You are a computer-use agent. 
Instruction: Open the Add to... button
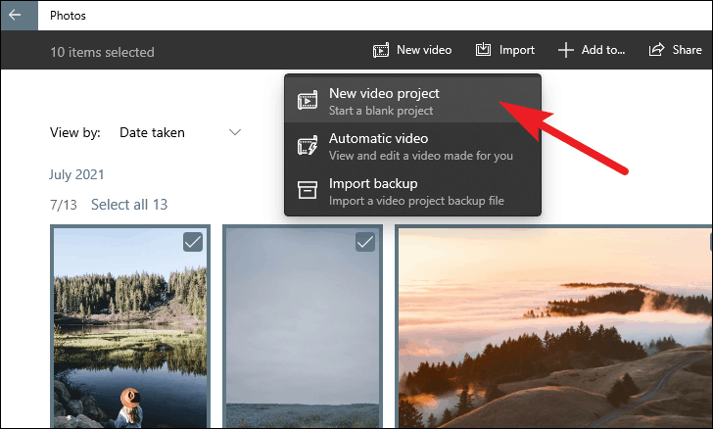click(592, 50)
